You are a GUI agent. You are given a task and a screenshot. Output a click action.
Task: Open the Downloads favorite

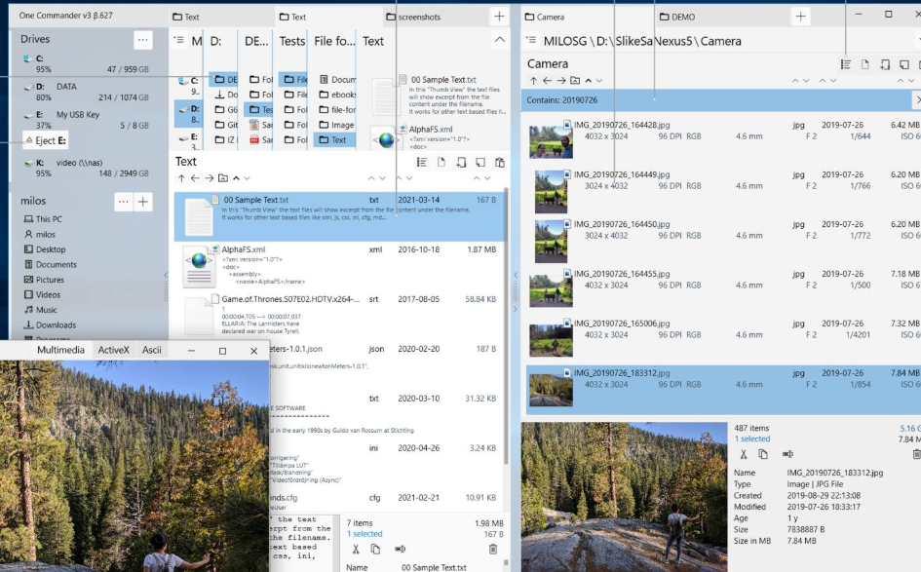point(50,325)
